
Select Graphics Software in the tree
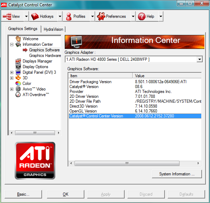coord(44,50)
